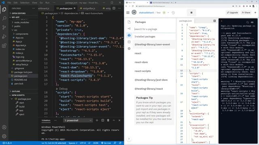Maximize terminal panel with up chevron

(114, 120)
